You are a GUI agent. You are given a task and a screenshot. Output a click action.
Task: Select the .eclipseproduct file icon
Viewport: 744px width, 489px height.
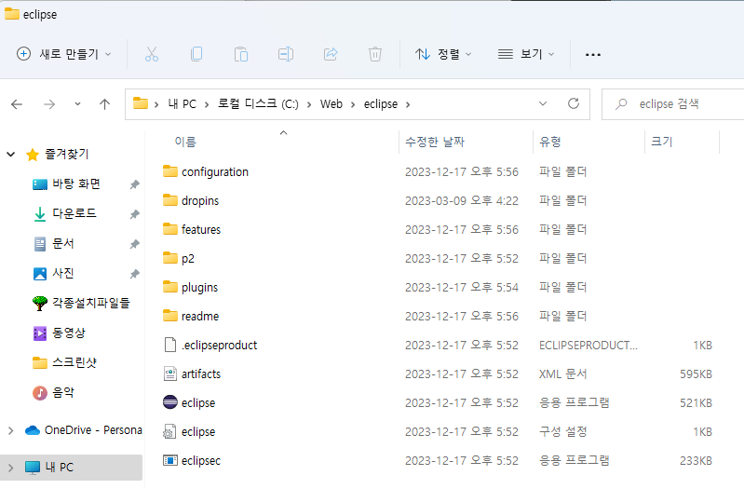coord(169,345)
